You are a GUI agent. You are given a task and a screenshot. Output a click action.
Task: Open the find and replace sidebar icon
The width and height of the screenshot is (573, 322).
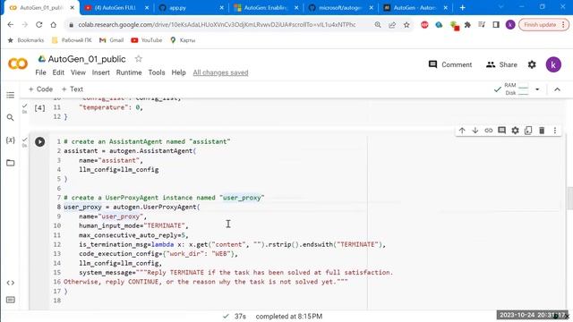point(10,117)
